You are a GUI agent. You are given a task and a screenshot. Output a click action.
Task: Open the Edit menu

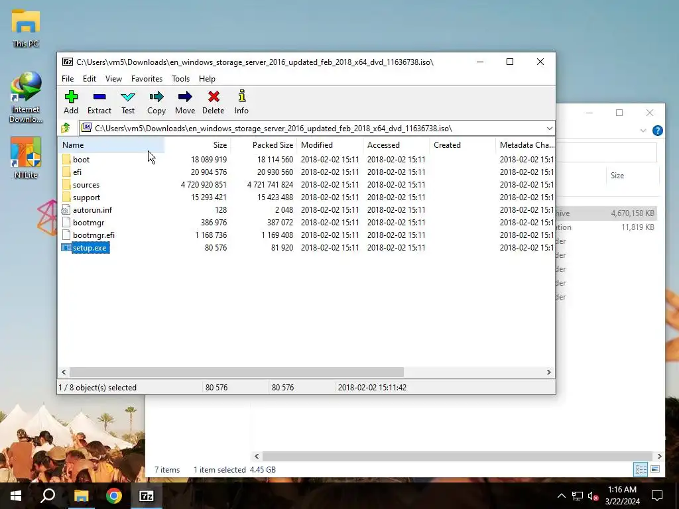coord(90,79)
